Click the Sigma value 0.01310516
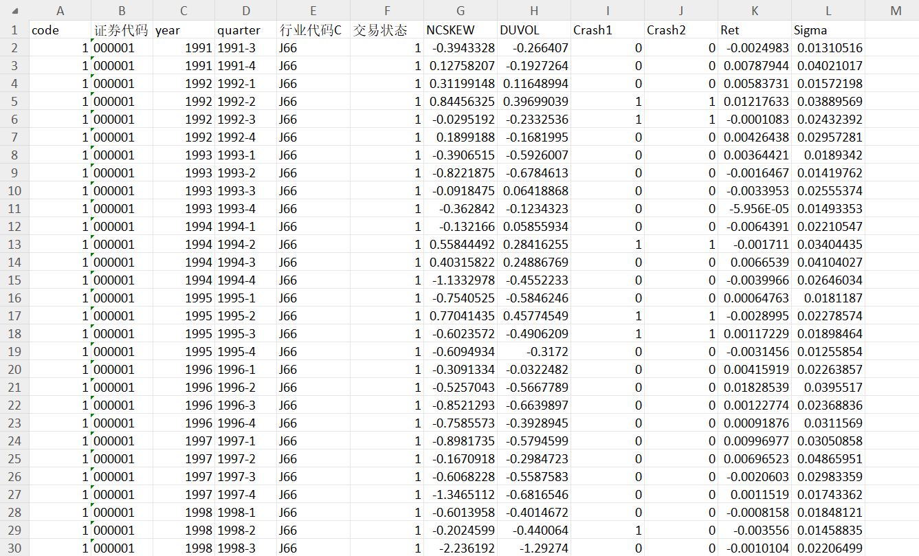Image resolution: width=919 pixels, height=556 pixels. click(x=828, y=48)
